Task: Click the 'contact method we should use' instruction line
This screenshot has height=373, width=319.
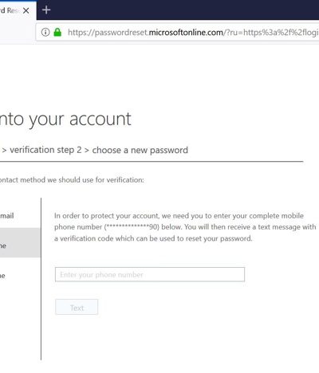Action: coord(72,180)
